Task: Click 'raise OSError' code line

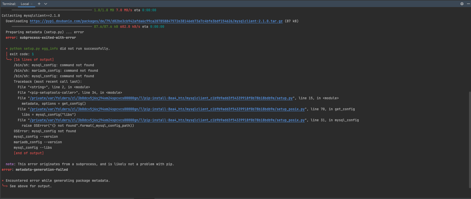Action: tap(78, 125)
